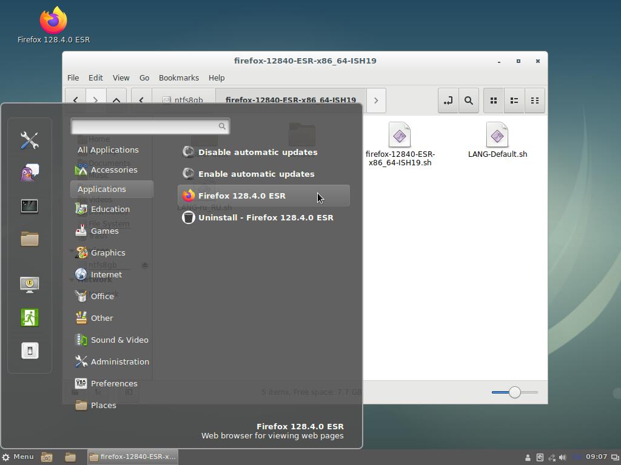Click the magnifier icon inside menu search box
Screen dimensions: 621x465
pos(222,126)
